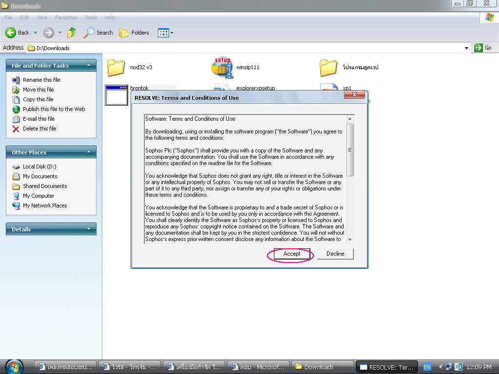Open the View menu
499x374 pixels.
coord(42,18)
